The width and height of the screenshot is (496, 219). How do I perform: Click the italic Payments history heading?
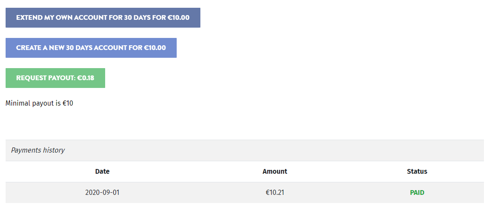38,150
